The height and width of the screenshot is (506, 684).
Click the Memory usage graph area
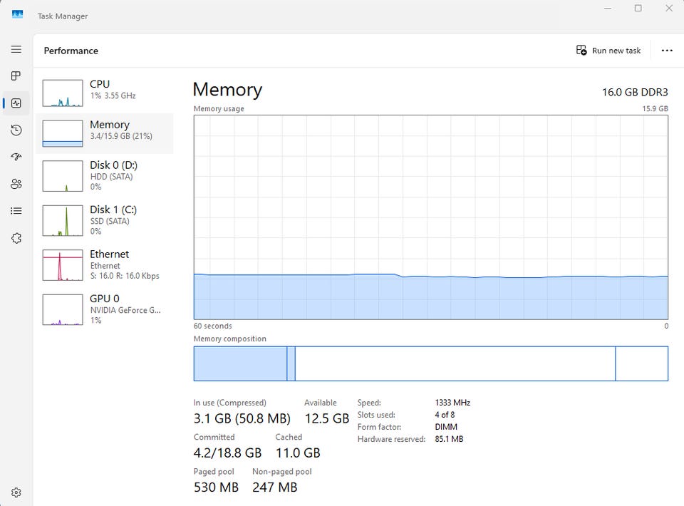[430, 217]
